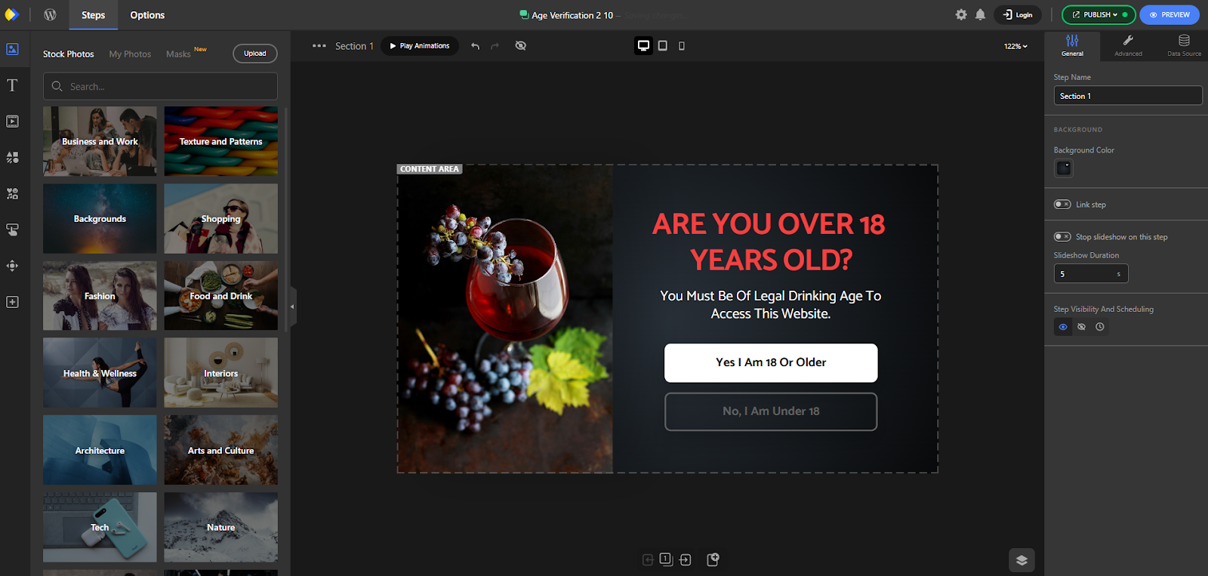Click the WordPress logo icon
The image size is (1208, 576).
50,15
